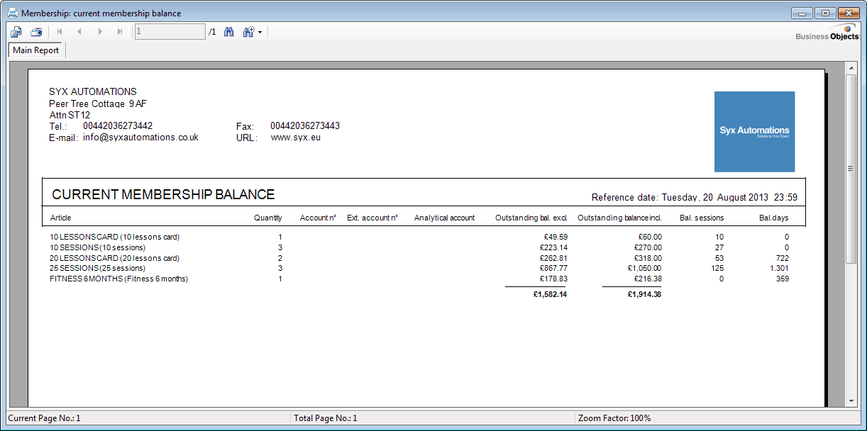Select the Main Report tab
Image resolution: width=867 pixels, height=431 pixels.
tap(36, 50)
